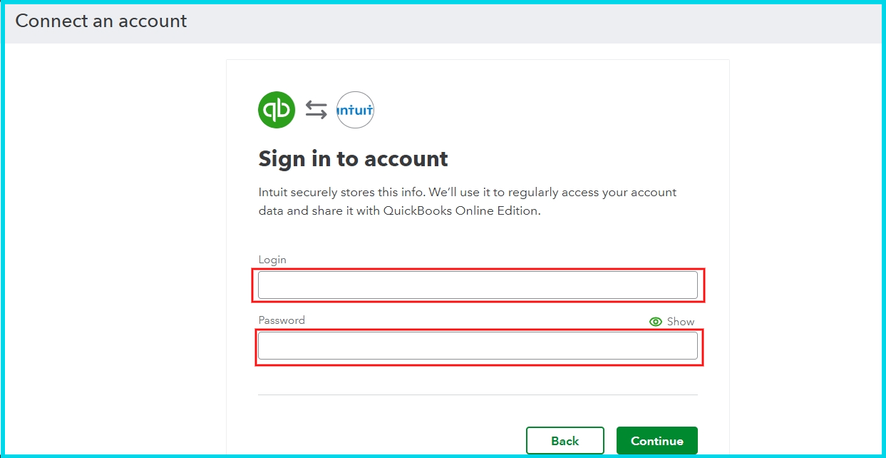
Task: Toggle password visibility with the eye icon
Action: pyautogui.click(x=656, y=322)
